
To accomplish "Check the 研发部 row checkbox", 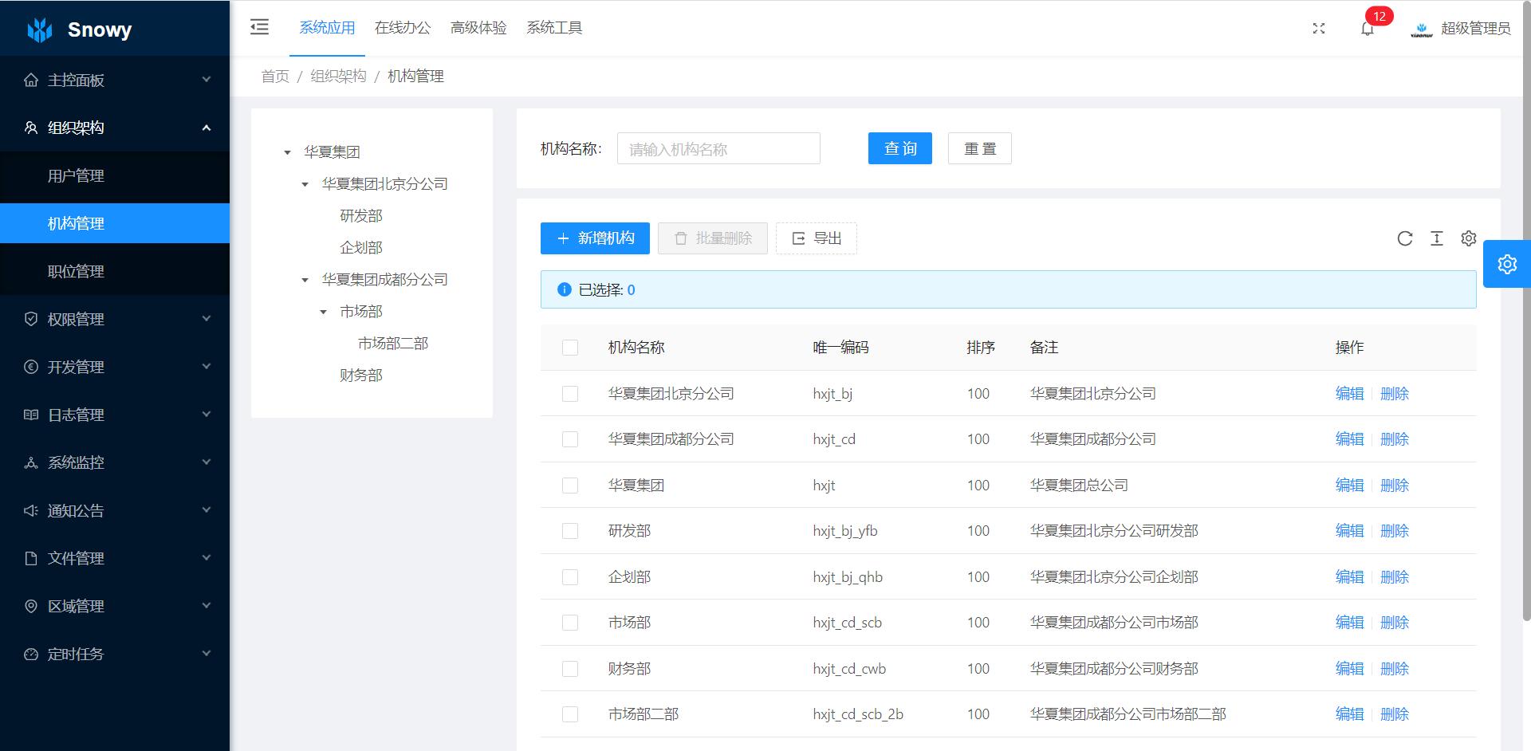I will coord(569,530).
